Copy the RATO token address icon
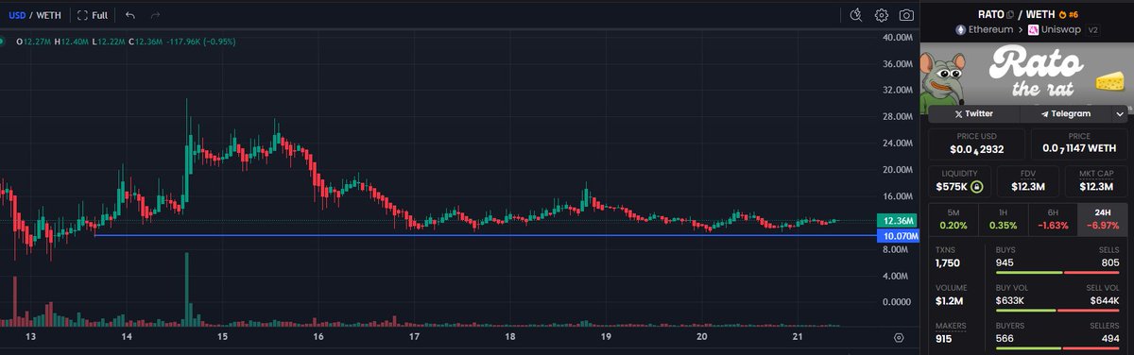The height and width of the screenshot is (355, 1134). (1010, 14)
